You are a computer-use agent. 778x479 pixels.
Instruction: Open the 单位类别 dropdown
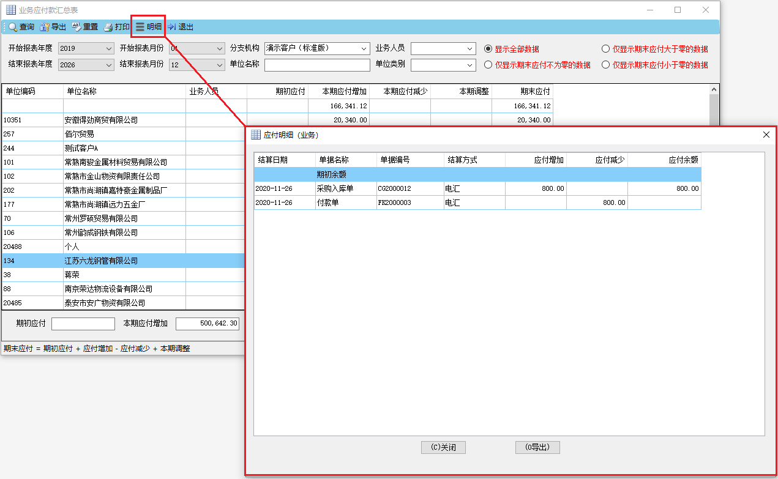443,65
